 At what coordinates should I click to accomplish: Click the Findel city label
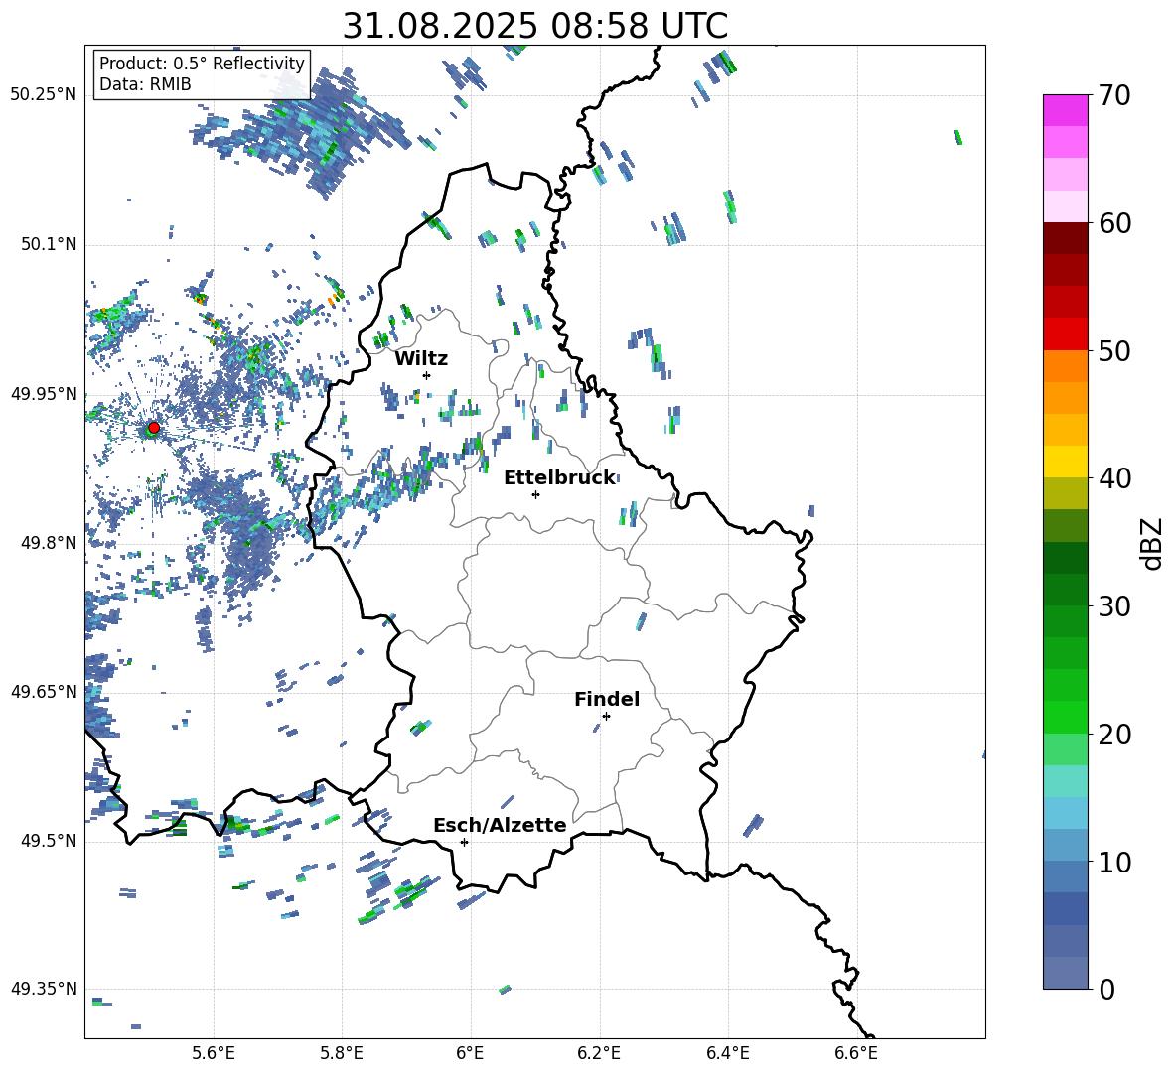pyautogui.click(x=607, y=699)
